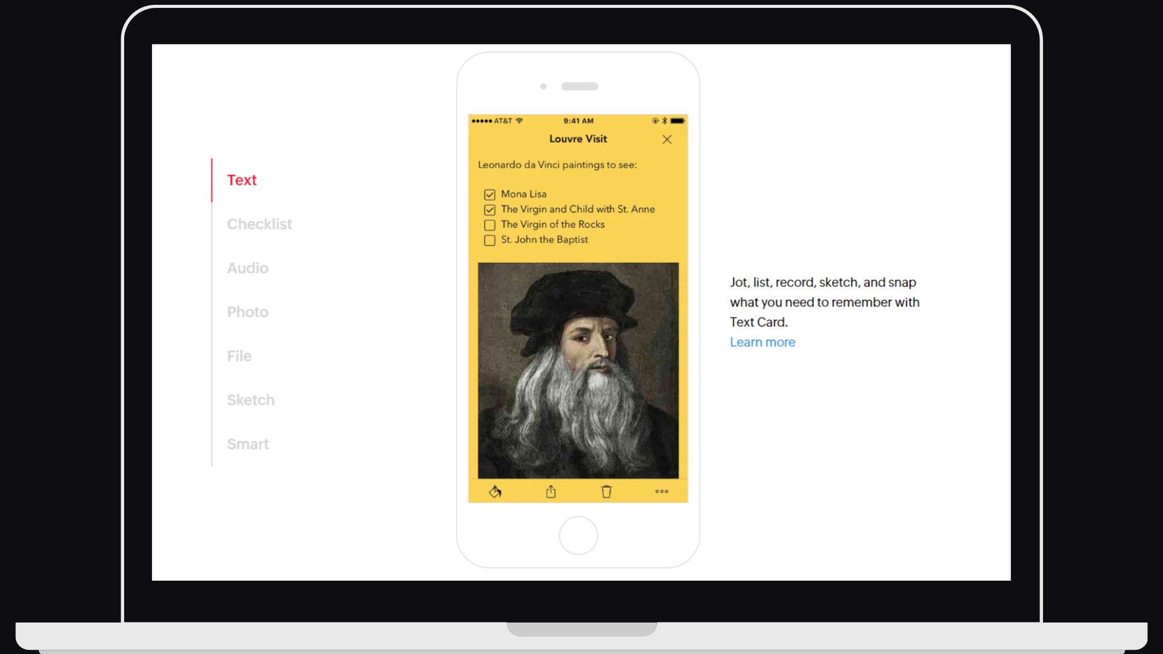Tap the 9:41 AM clock text

(578, 121)
